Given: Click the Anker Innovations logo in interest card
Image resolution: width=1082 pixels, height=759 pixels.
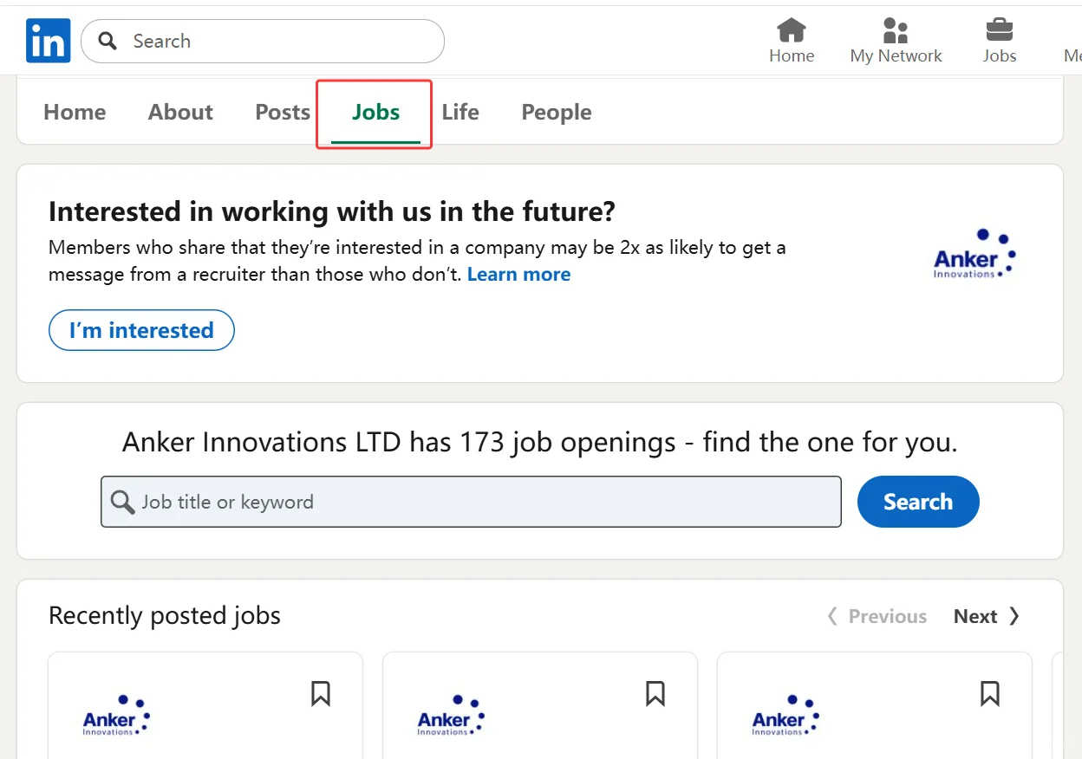Looking at the screenshot, I should click(x=974, y=254).
